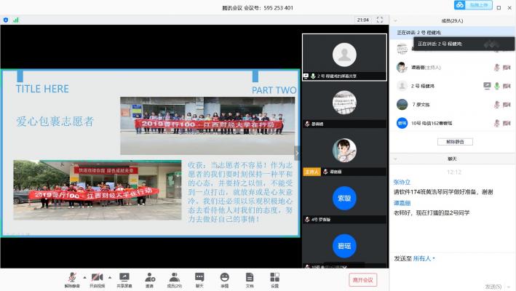Click the fullscreen icon beside the 21:04 timer
This screenshot has width=516, height=291.
[381, 20]
